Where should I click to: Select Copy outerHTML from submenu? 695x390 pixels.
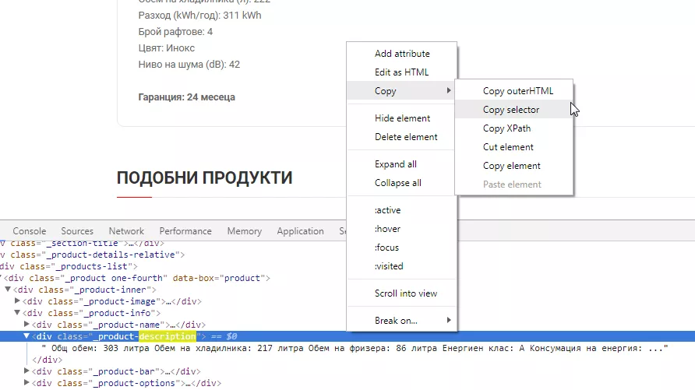pyautogui.click(x=514, y=91)
